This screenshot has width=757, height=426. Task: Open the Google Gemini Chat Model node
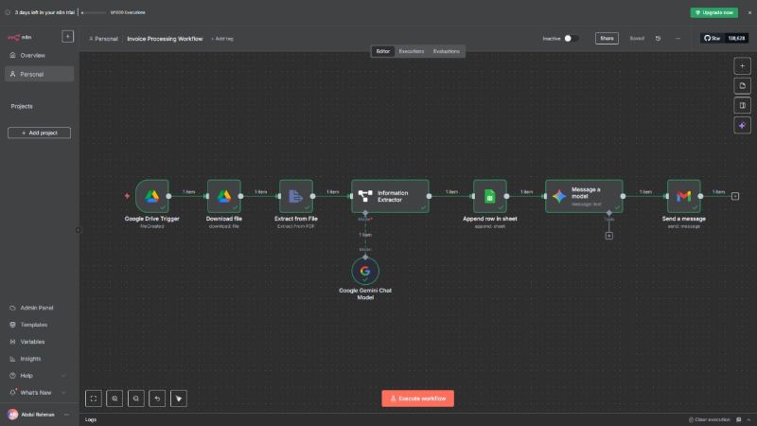[365, 271]
